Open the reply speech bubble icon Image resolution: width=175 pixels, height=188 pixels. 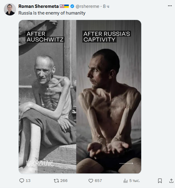[22, 180]
